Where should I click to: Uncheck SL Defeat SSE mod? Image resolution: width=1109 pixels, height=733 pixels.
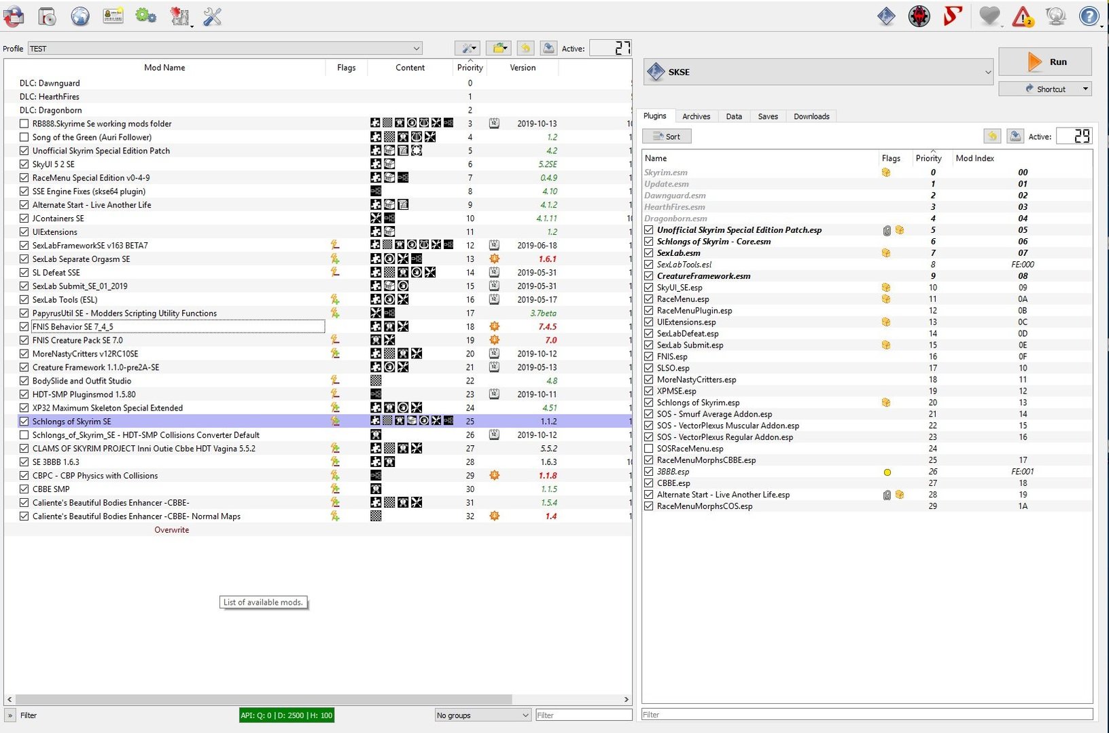tap(24, 272)
